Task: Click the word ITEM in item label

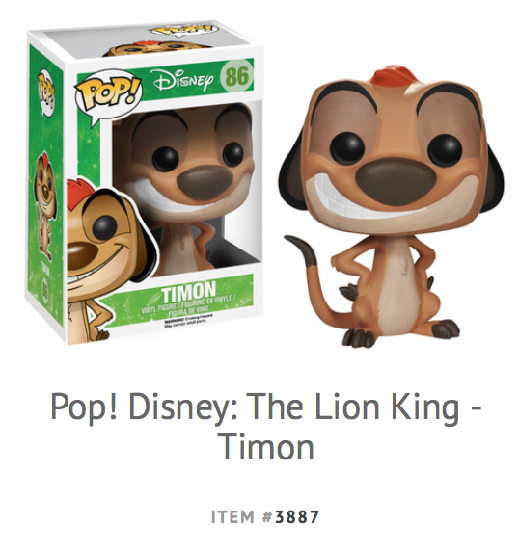Action: pos(232,517)
